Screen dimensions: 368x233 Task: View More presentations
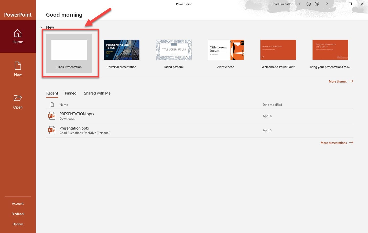333,143
